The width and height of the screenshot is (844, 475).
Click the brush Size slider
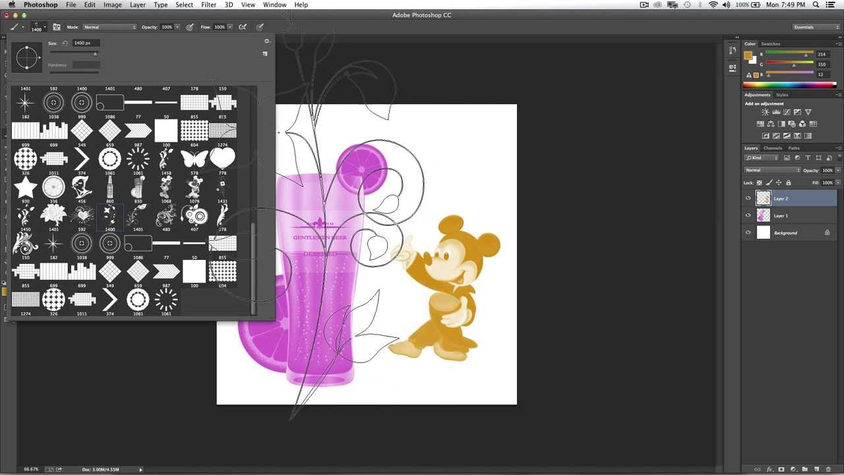(x=73, y=53)
